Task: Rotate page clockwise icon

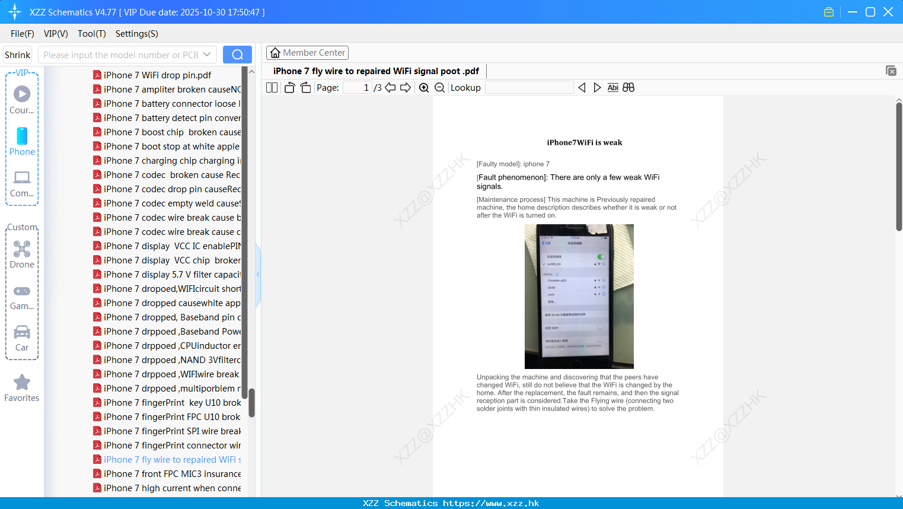Action: point(305,87)
